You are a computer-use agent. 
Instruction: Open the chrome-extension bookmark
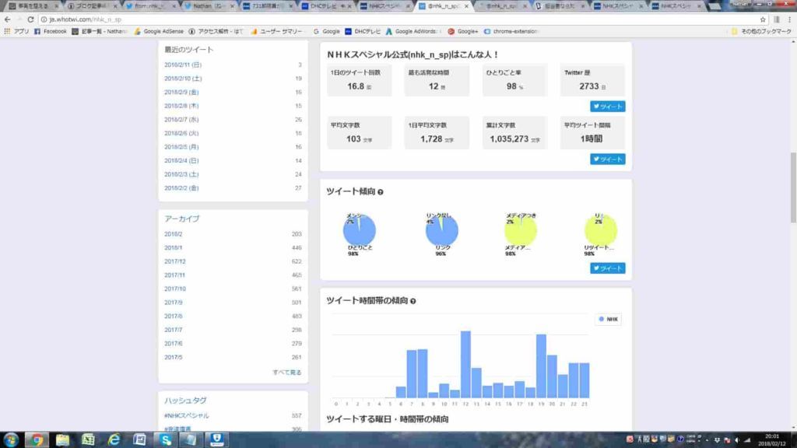pos(511,31)
